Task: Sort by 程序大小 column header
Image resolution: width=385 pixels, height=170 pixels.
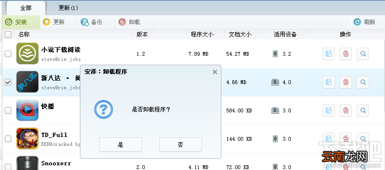Action: coord(202,34)
